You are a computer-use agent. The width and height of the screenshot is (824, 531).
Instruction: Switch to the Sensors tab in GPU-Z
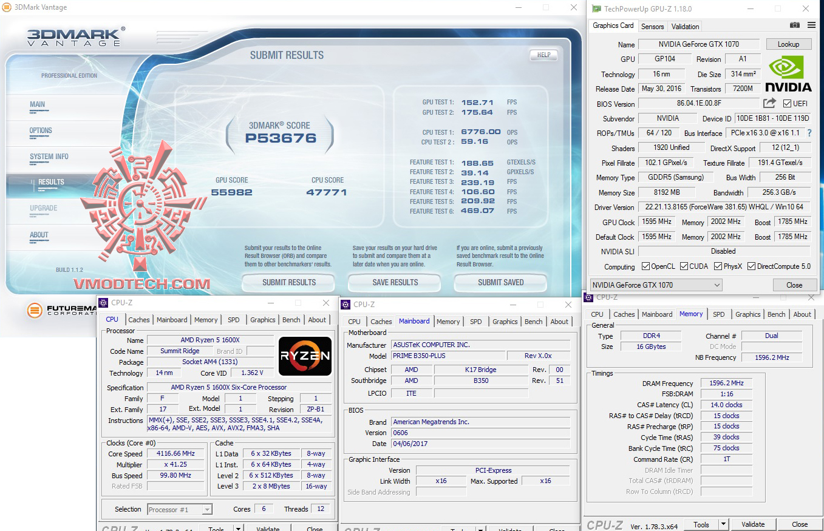coord(652,26)
